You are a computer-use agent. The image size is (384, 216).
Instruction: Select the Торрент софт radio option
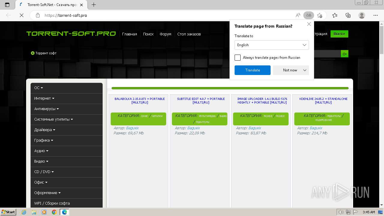33,53
